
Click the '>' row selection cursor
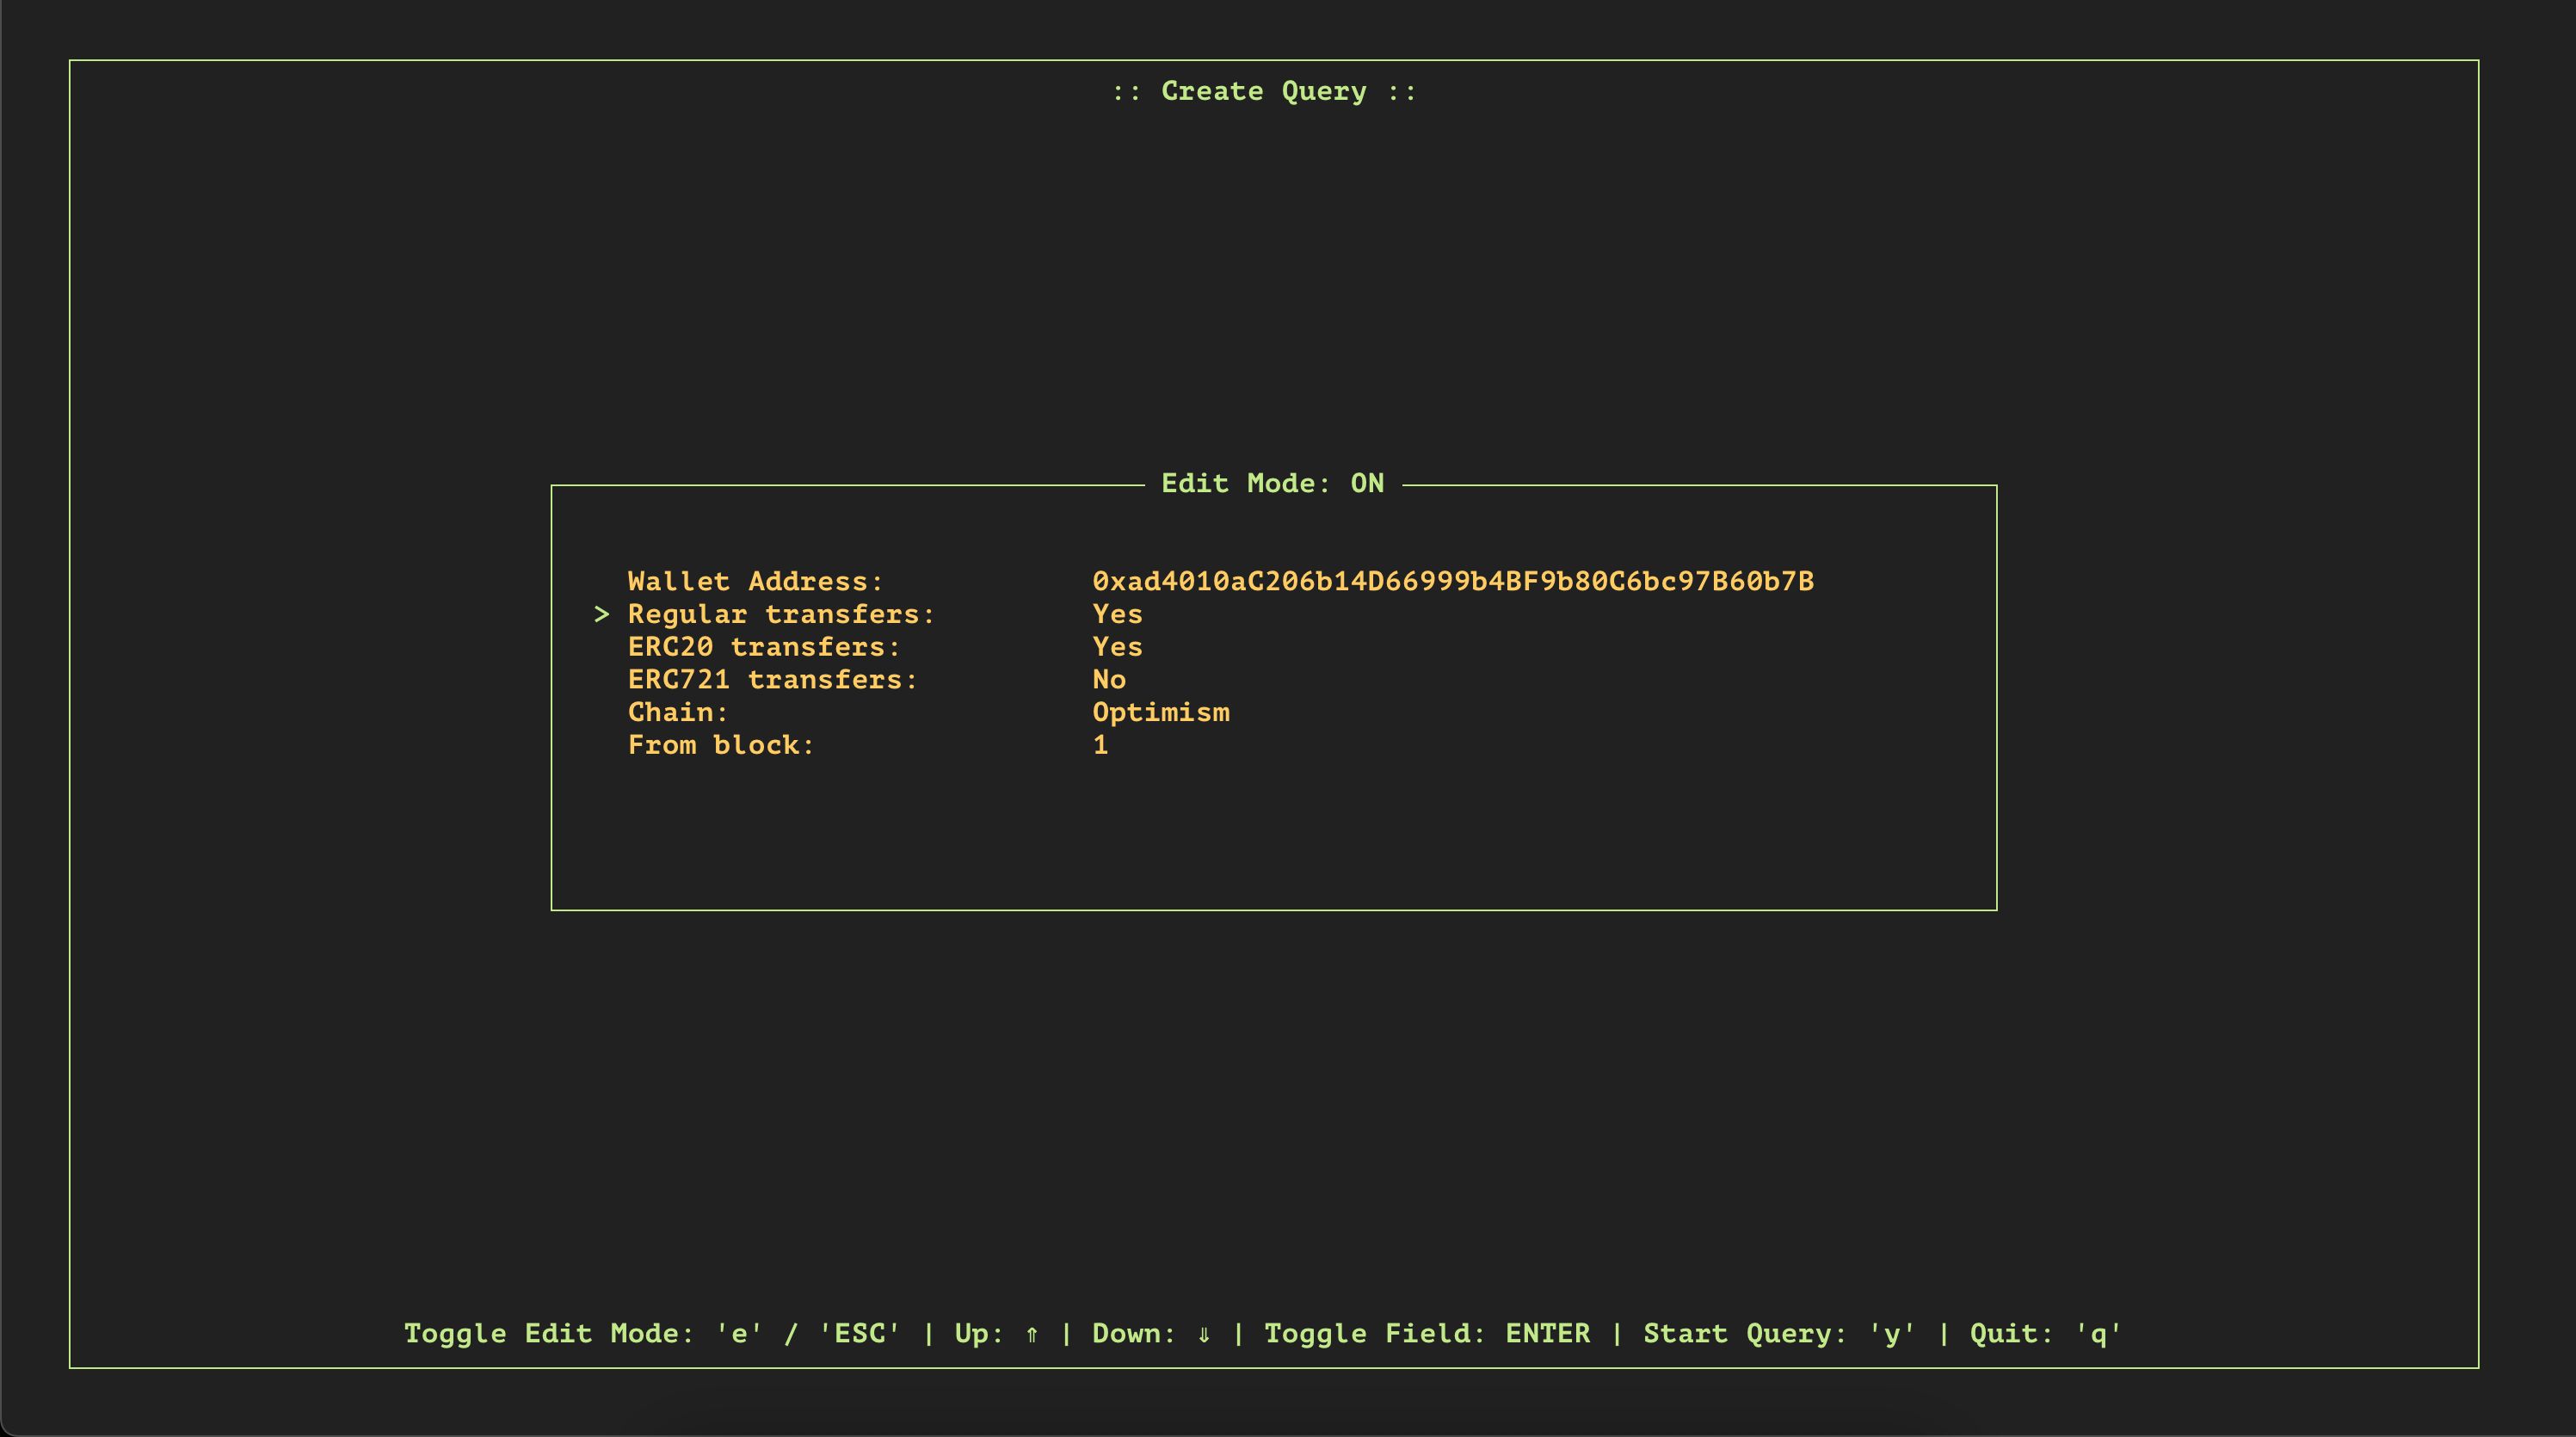click(x=601, y=614)
